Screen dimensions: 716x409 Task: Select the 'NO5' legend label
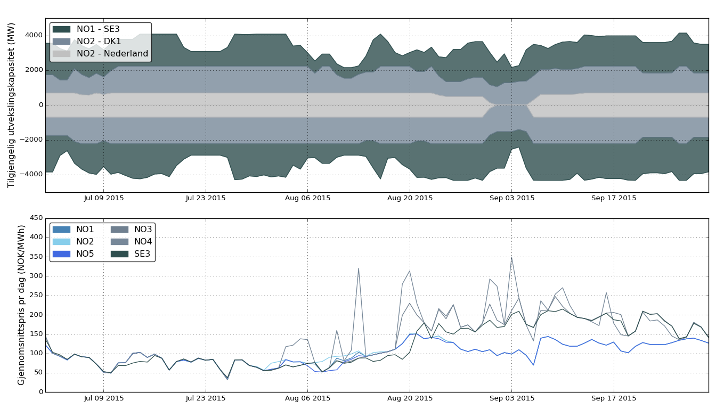click(x=85, y=254)
